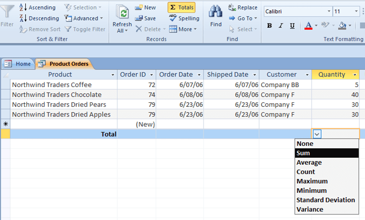Open the Go To menu
The image size is (365, 220).
243,18
